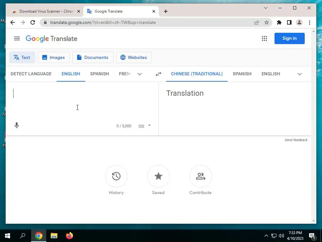
Task: Open the Windows Start menu
Action: 8,236
